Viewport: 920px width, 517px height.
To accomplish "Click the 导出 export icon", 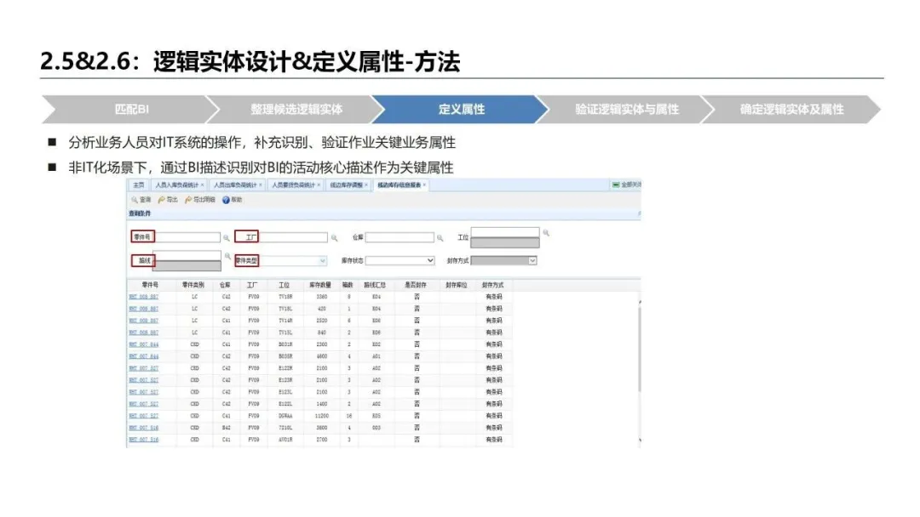I will 162,200.
